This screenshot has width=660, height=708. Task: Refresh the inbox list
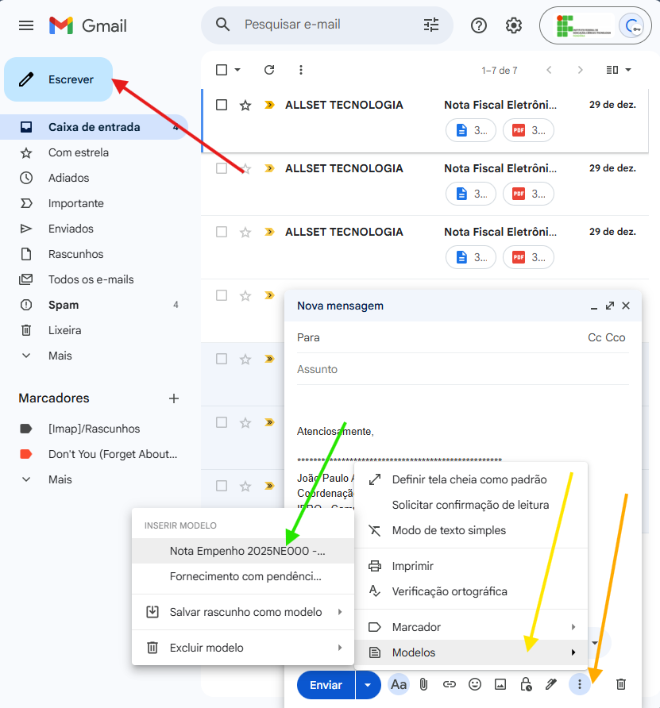coord(269,70)
